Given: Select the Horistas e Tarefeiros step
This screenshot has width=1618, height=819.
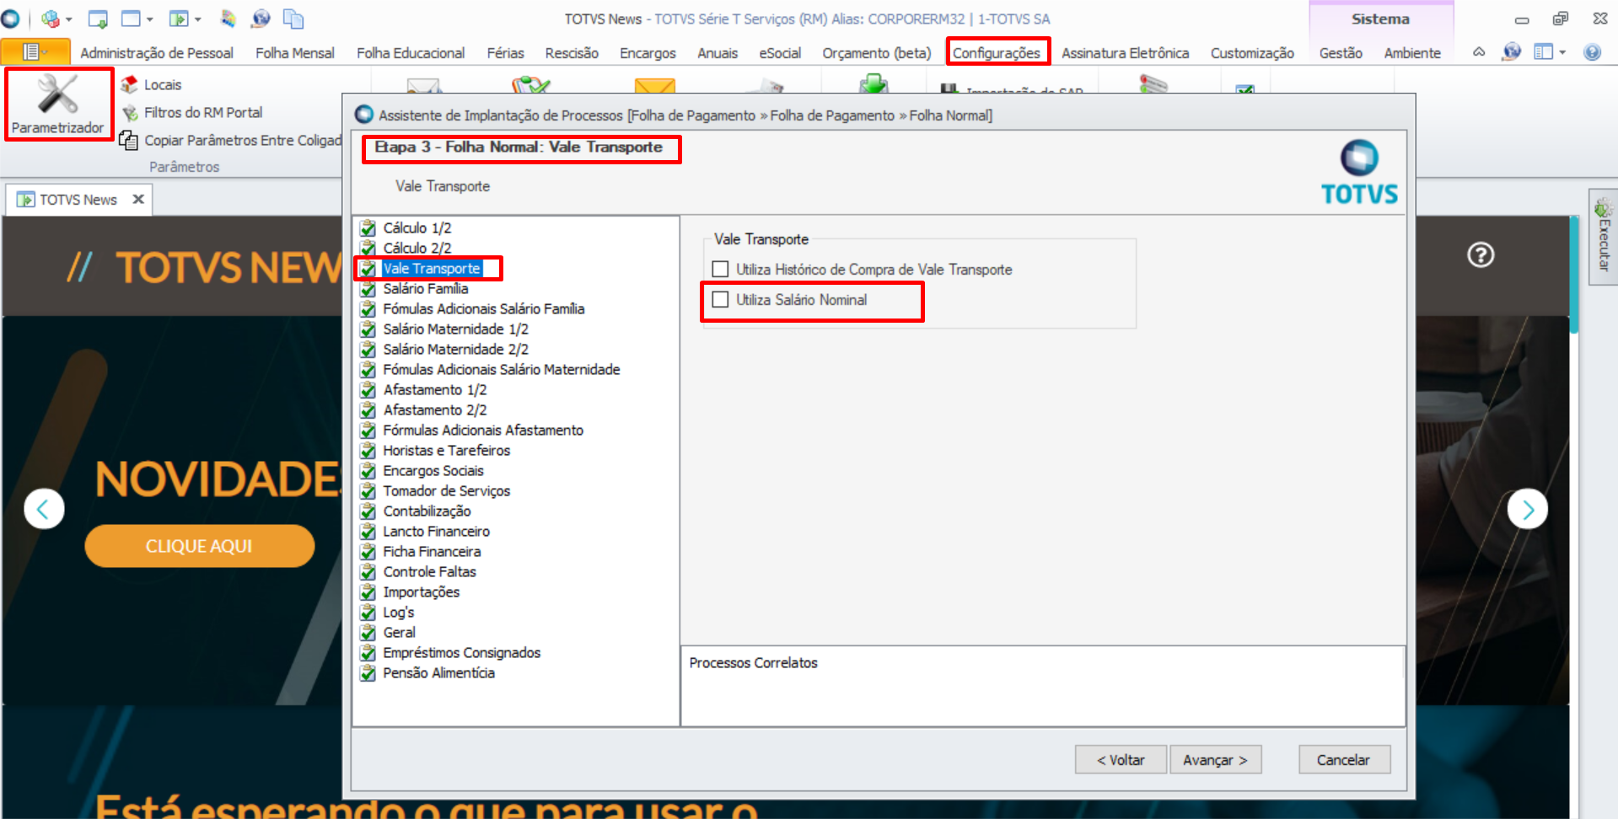Looking at the screenshot, I should tap(446, 451).
